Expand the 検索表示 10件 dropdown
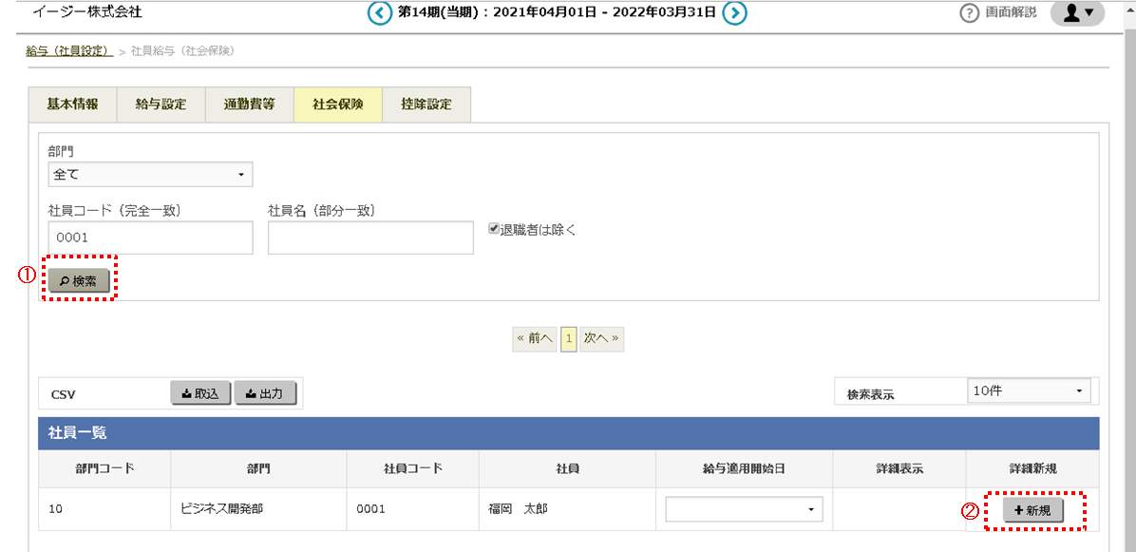Screen dimensions: 1136x552 pos(1028,391)
